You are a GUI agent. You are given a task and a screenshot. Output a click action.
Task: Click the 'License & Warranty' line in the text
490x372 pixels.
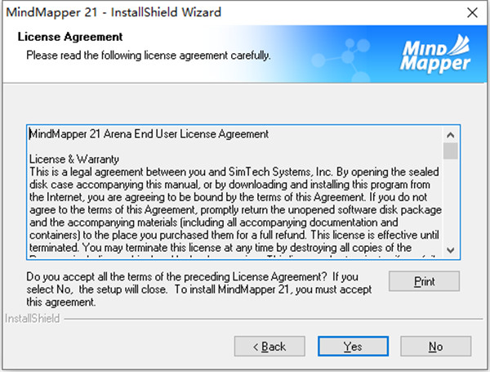coord(74,159)
